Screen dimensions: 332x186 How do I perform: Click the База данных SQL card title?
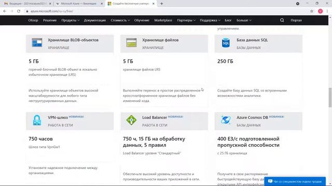[x=252, y=40]
